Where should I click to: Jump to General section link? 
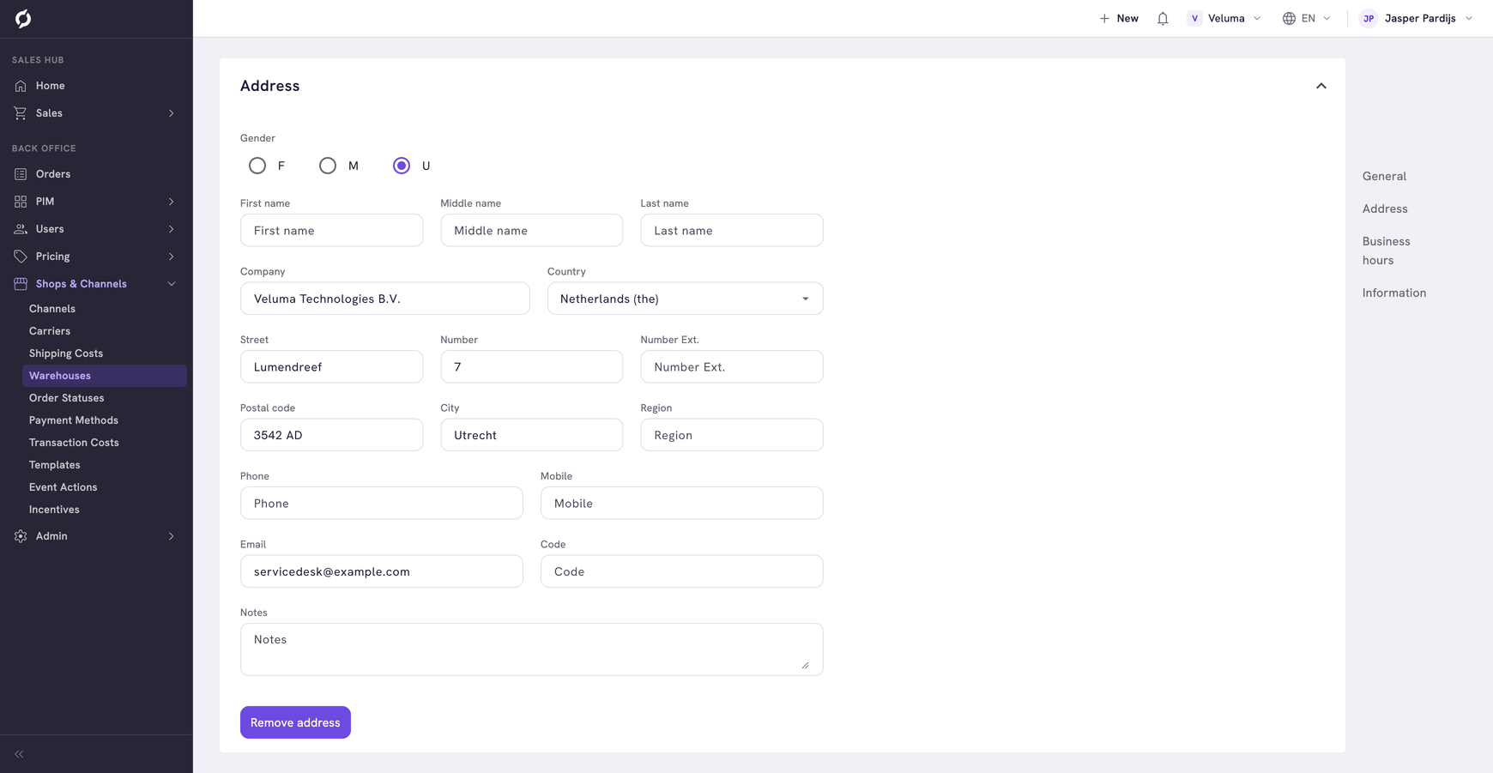(x=1384, y=176)
